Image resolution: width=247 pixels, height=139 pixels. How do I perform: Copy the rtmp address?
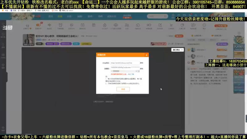click(x=142, y=63)
